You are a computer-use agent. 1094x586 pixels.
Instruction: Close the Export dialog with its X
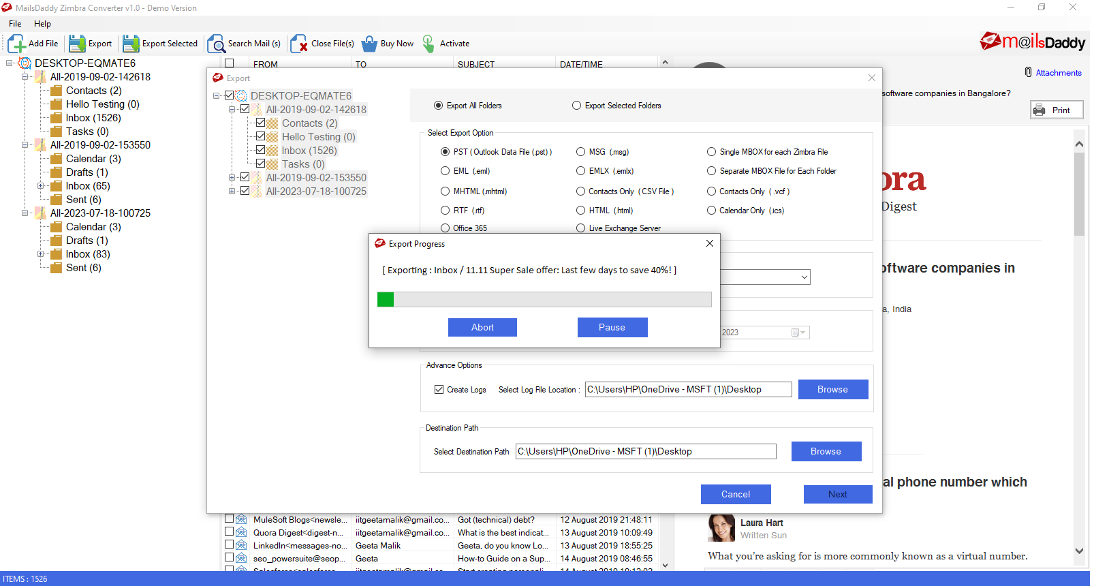pyautogui.click(x=872, y=78)
